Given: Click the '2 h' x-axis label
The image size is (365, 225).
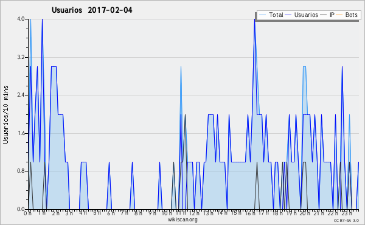Looking at the screenshot, I should click(55, 213).
